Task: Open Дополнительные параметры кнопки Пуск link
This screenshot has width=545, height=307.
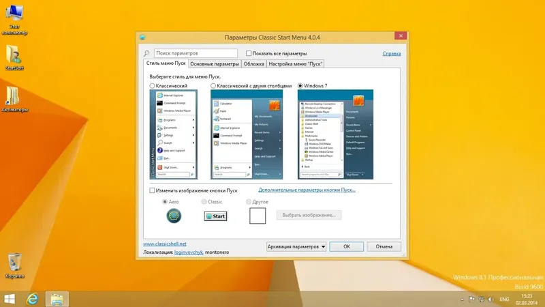Action: (307, 190)
